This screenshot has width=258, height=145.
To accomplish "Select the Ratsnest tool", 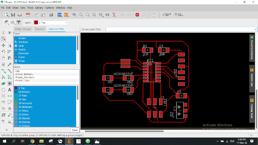I will (x=4, y=96).
